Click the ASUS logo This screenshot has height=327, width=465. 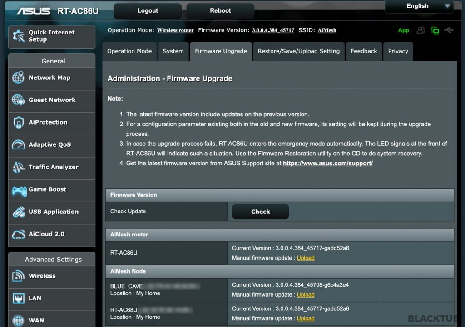(x=34, y=11)
